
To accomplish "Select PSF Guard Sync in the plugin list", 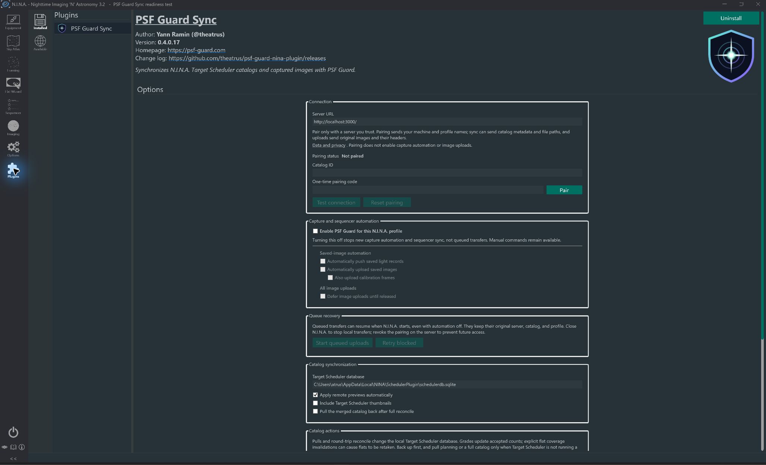I will [x=92, y=28].
